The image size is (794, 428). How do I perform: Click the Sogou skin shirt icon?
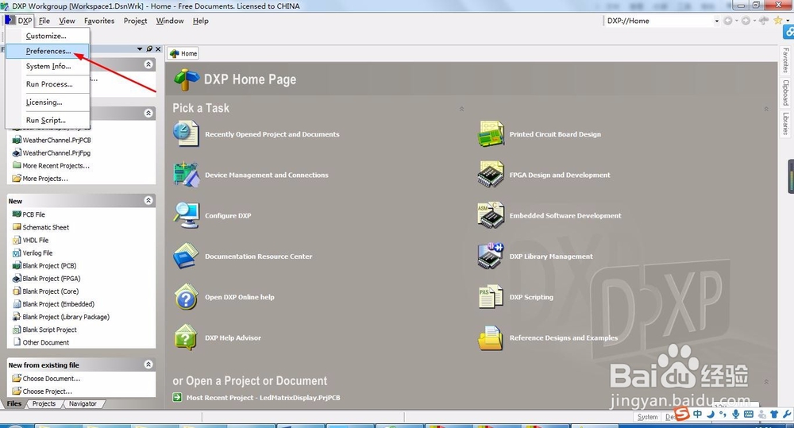click(773, 415)
